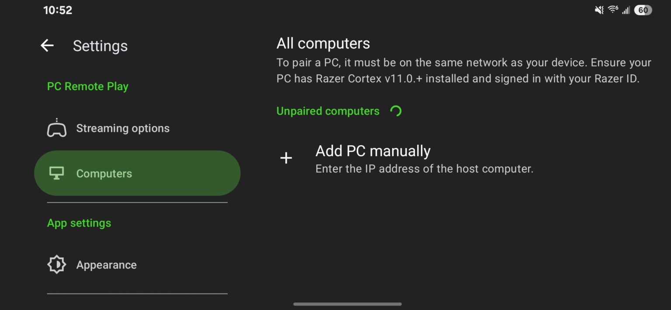The image size is (671, 310).
Task: Click the Unpaired computers label
Action: pos(327,111)
